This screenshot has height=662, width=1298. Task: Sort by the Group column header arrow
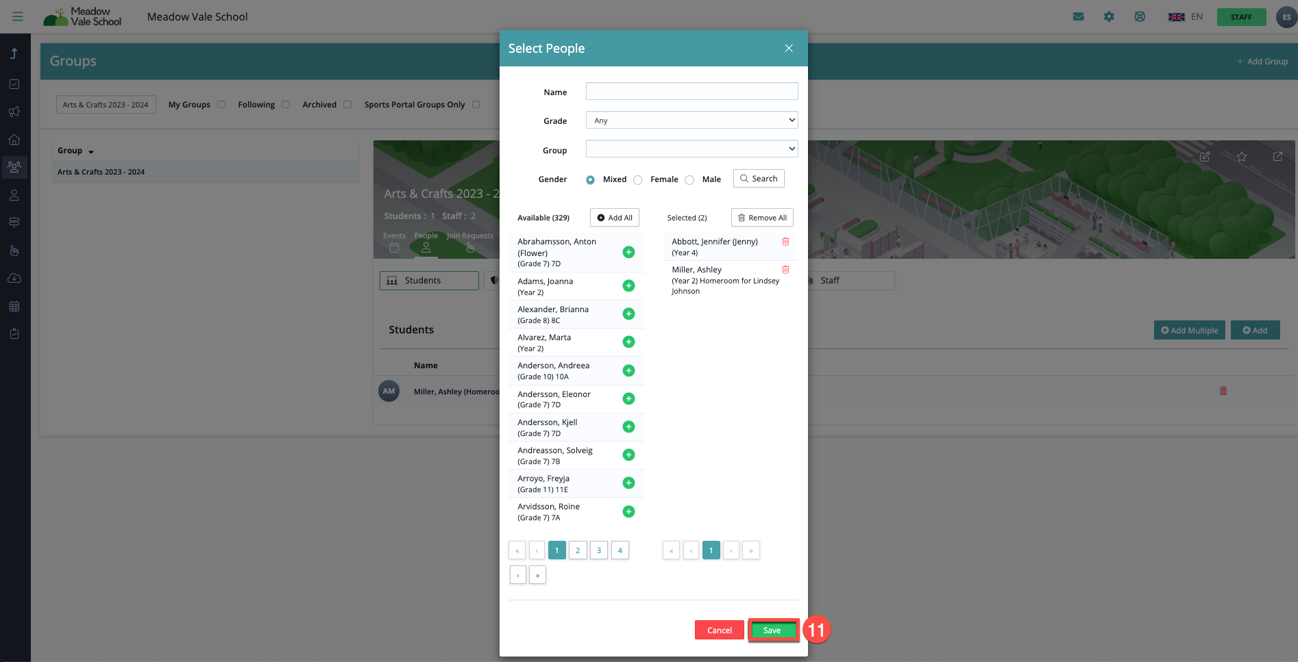click(90, 151)
